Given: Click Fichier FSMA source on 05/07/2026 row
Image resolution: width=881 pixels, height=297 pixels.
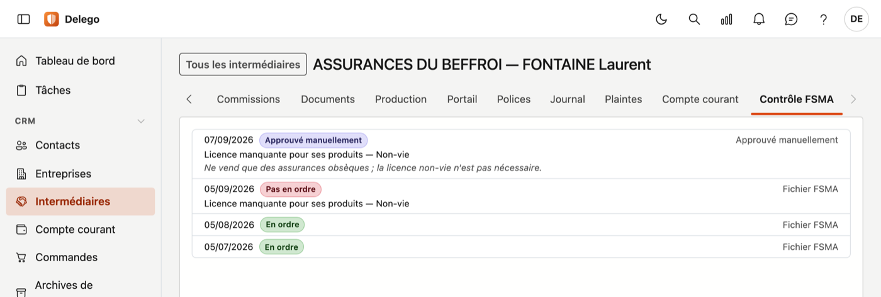Looking at the screenshot, I should [811, 247].
